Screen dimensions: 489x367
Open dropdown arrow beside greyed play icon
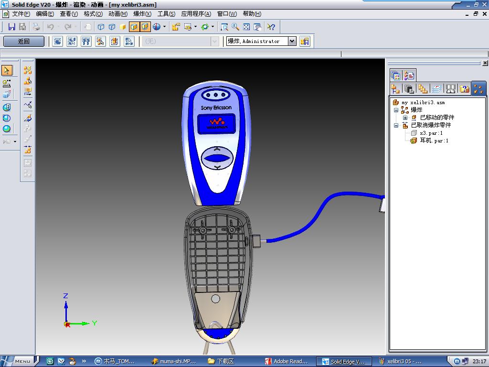pyautogui.click(x=15, y=141)
